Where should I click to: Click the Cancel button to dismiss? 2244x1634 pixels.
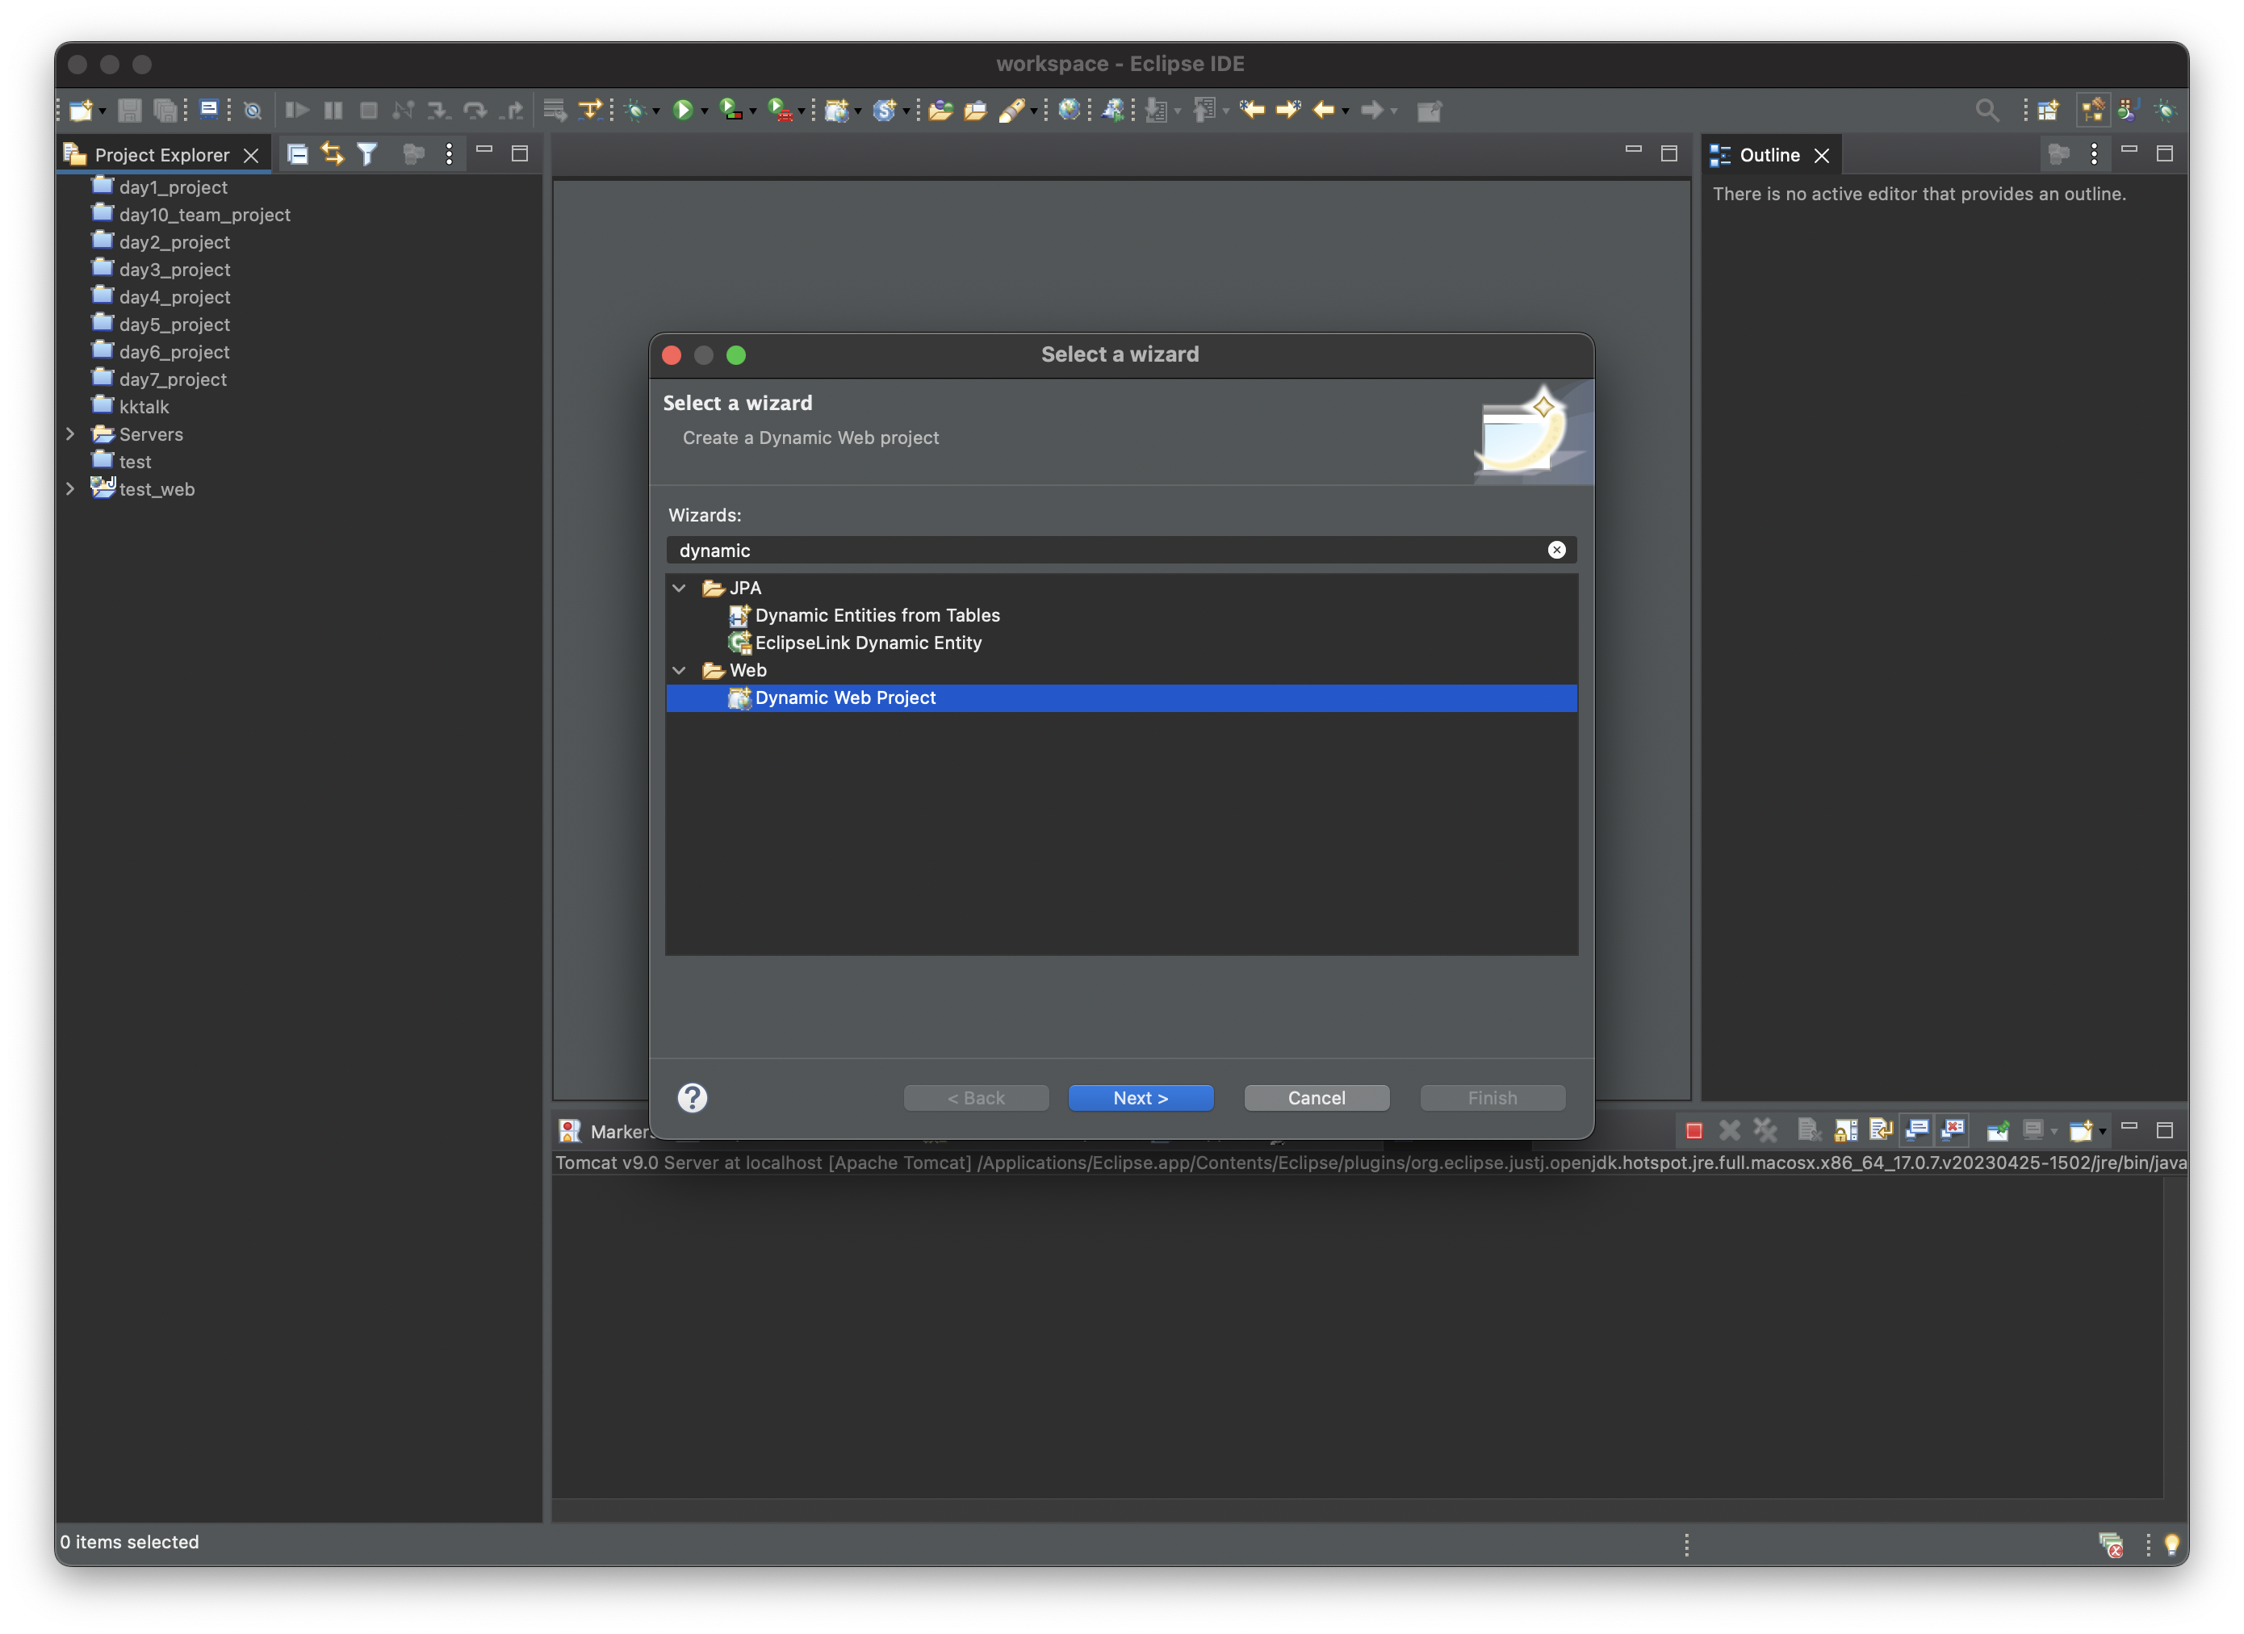1316,1096
